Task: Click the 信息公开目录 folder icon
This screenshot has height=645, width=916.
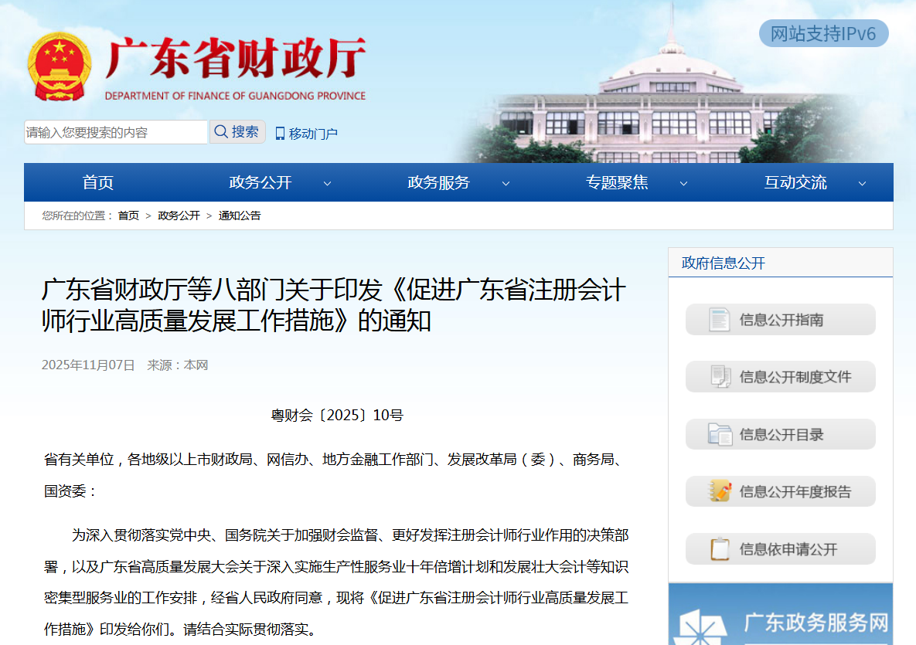Action: coord(720,434)
